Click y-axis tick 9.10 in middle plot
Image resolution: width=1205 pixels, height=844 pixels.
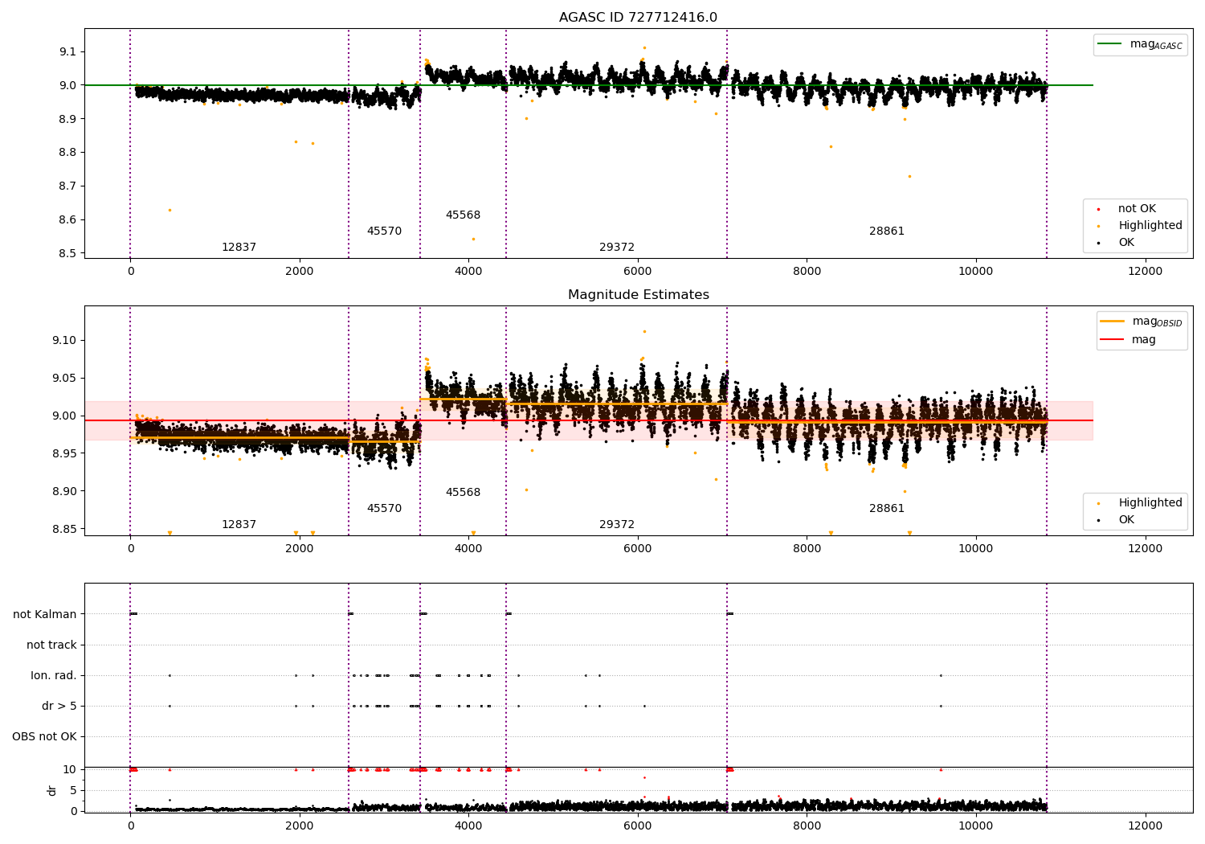tap(65, 341)
